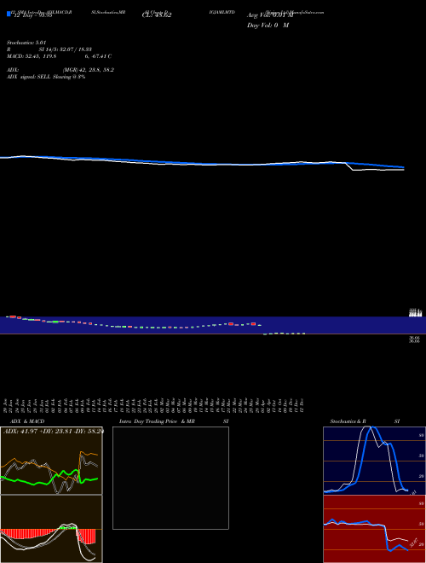Click the blue 12-day SMA legend square
This screenshot has width=426, height=563.
(9, 14)
